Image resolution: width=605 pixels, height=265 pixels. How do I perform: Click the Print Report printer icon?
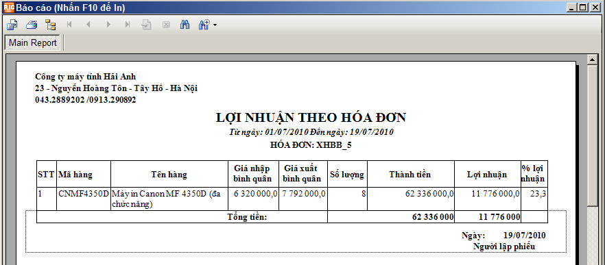(32, 25)
